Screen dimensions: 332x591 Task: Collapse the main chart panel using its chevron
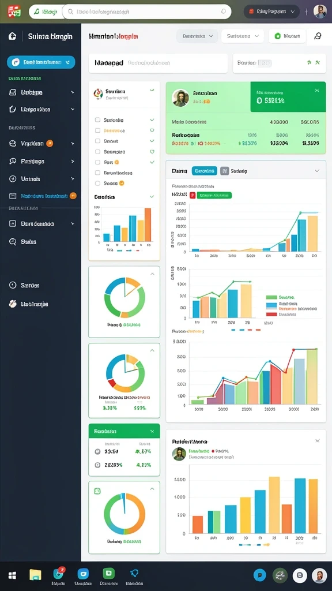[317, 171]
